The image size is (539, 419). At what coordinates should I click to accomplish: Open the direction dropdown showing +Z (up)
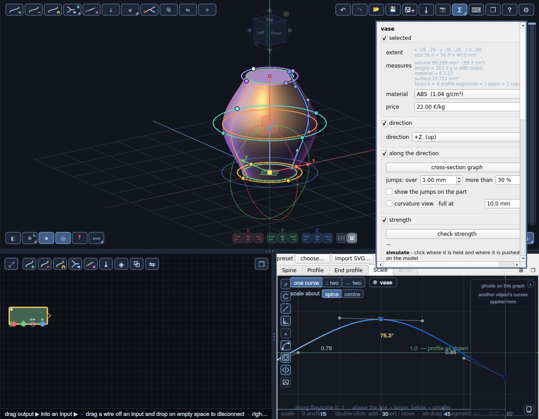[x=466, y=137]
